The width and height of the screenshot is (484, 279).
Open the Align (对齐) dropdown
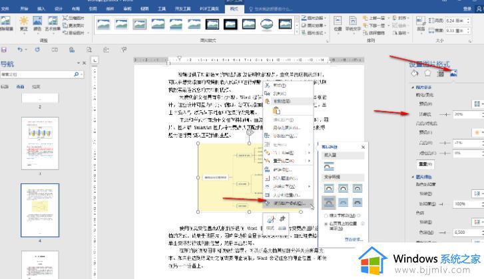pyautogui.click(x=401, y=18)
